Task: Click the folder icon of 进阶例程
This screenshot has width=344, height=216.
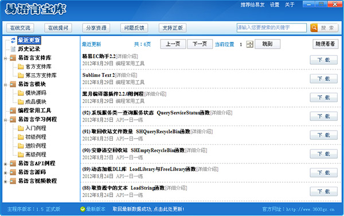Action: click(x=21, y=146)
